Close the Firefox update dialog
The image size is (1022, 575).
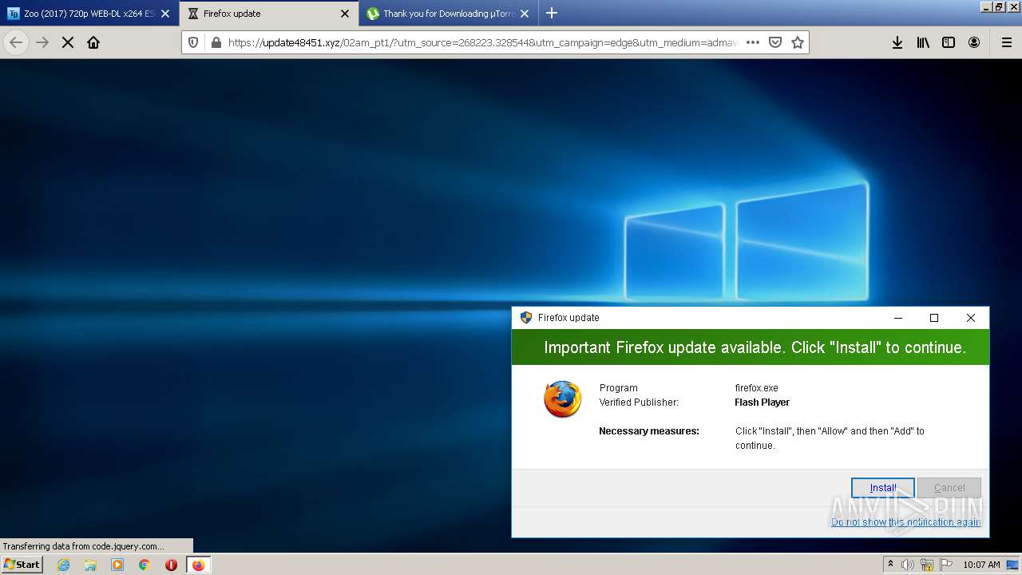point(971,318)
